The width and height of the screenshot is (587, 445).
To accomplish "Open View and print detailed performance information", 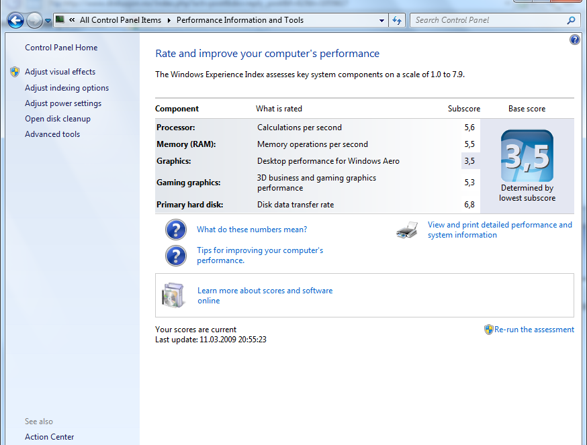I will tap(500, 230).
